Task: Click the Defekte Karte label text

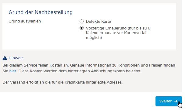Action: coord(98,22)
